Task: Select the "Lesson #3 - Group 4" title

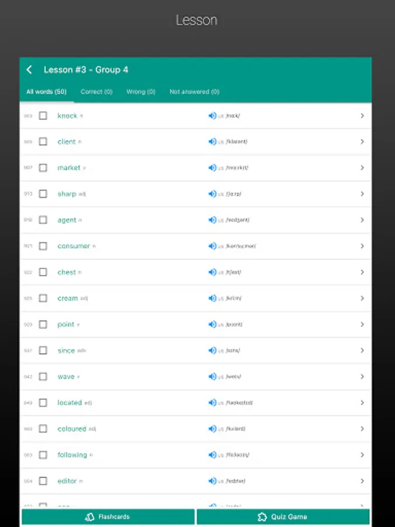Action: pyautogui.click(x=86, y=70)
